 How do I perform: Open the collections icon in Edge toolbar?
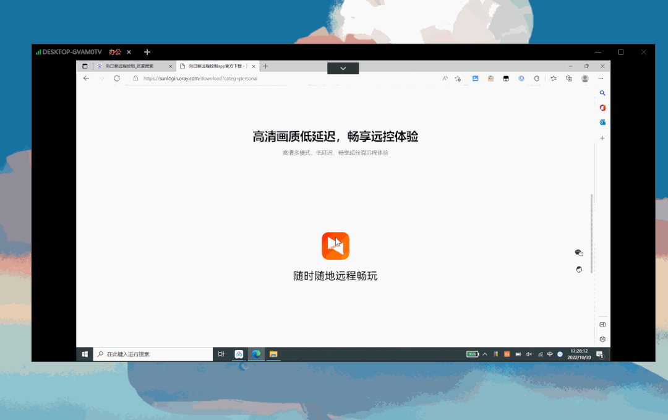[x=569, y=79]
